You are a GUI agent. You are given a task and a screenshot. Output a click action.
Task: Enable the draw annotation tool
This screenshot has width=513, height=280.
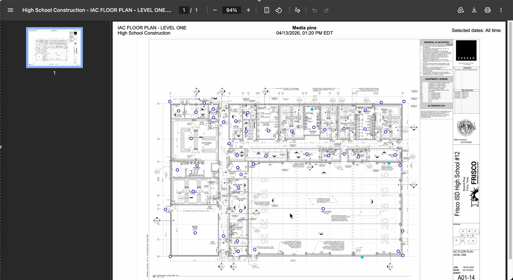[x=297, y=10]
